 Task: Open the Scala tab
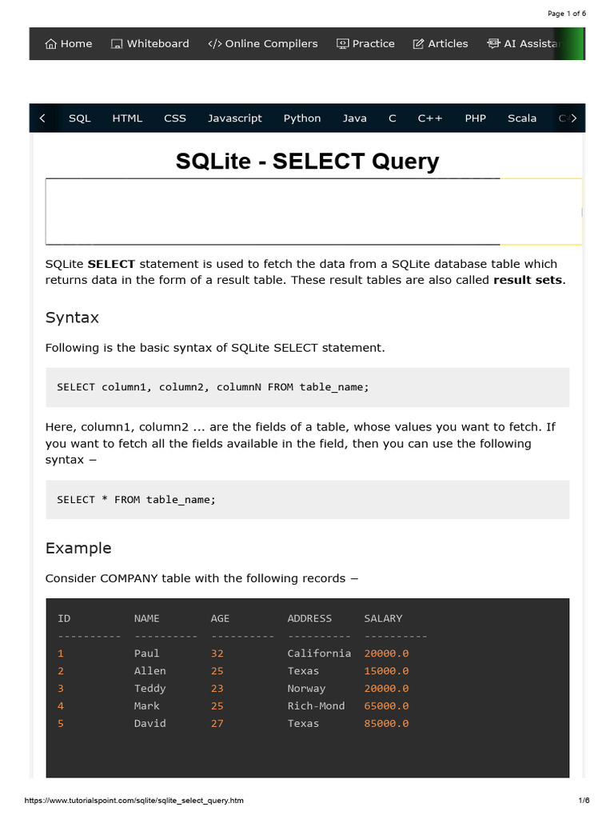pos(522,118)
